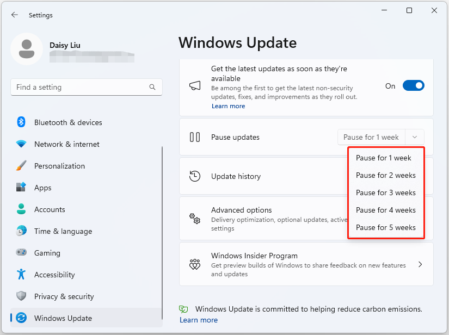
Task: Maximize the Settings window
Action: point(409,10)
